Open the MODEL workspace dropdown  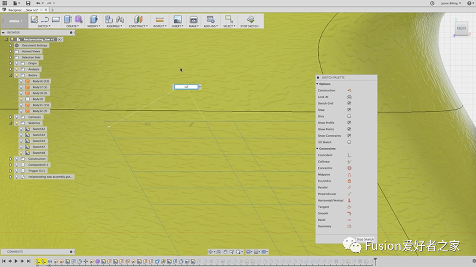[x=15, y=21]
